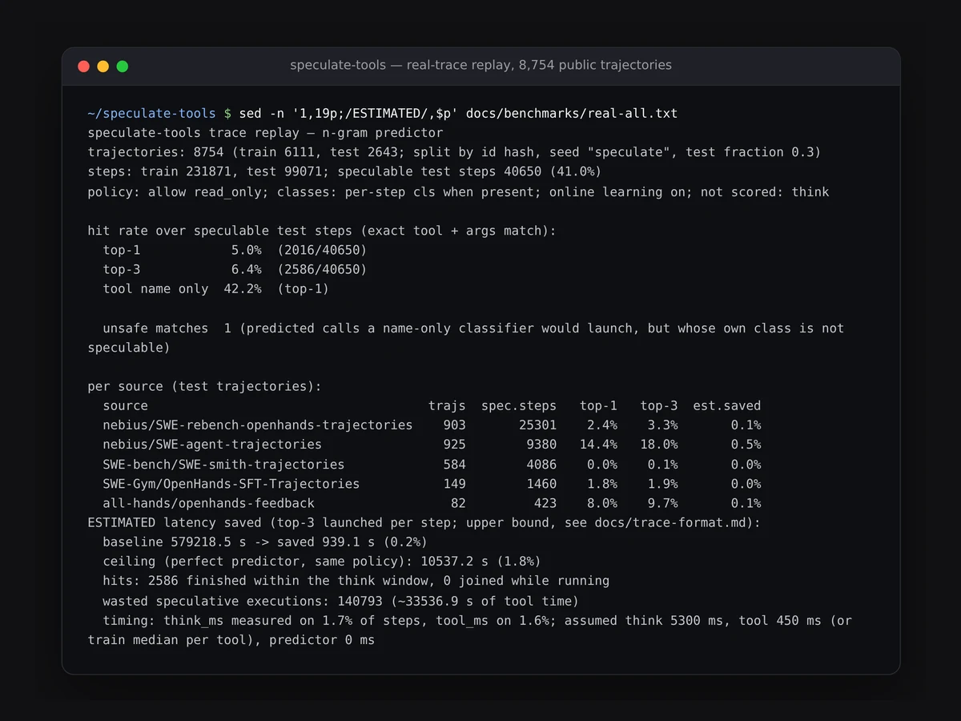Click the 'spec.steps' column header
Screen dimensions: 961x721
click(518, 405)
